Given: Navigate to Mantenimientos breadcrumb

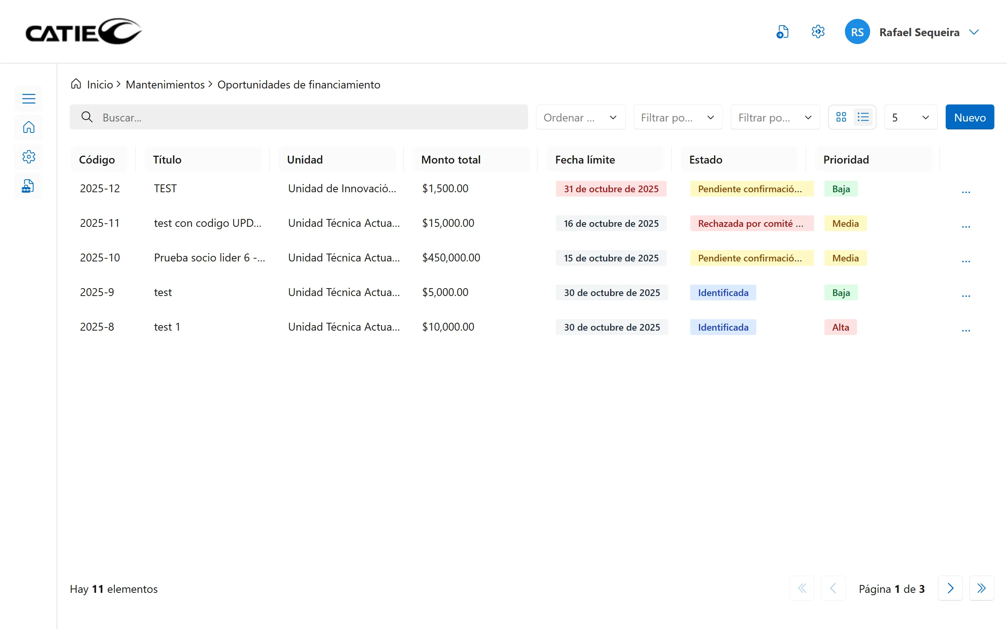Looking at the screenshot, I should pos(165,85).
